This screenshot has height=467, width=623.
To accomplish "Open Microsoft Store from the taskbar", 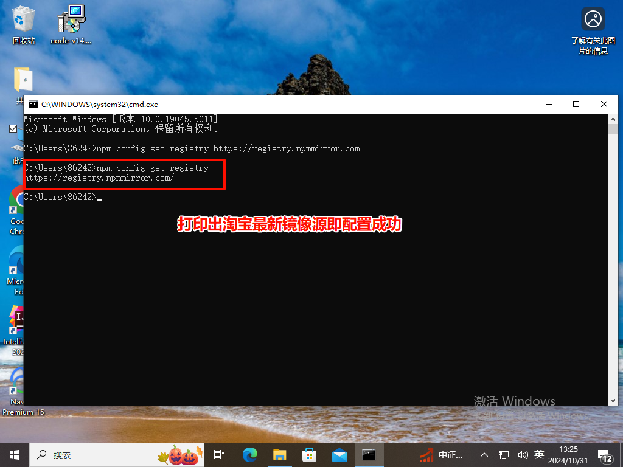I will (310, 454).
